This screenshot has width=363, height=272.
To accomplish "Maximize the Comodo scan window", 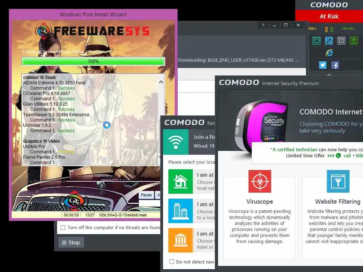I will 286,25.
